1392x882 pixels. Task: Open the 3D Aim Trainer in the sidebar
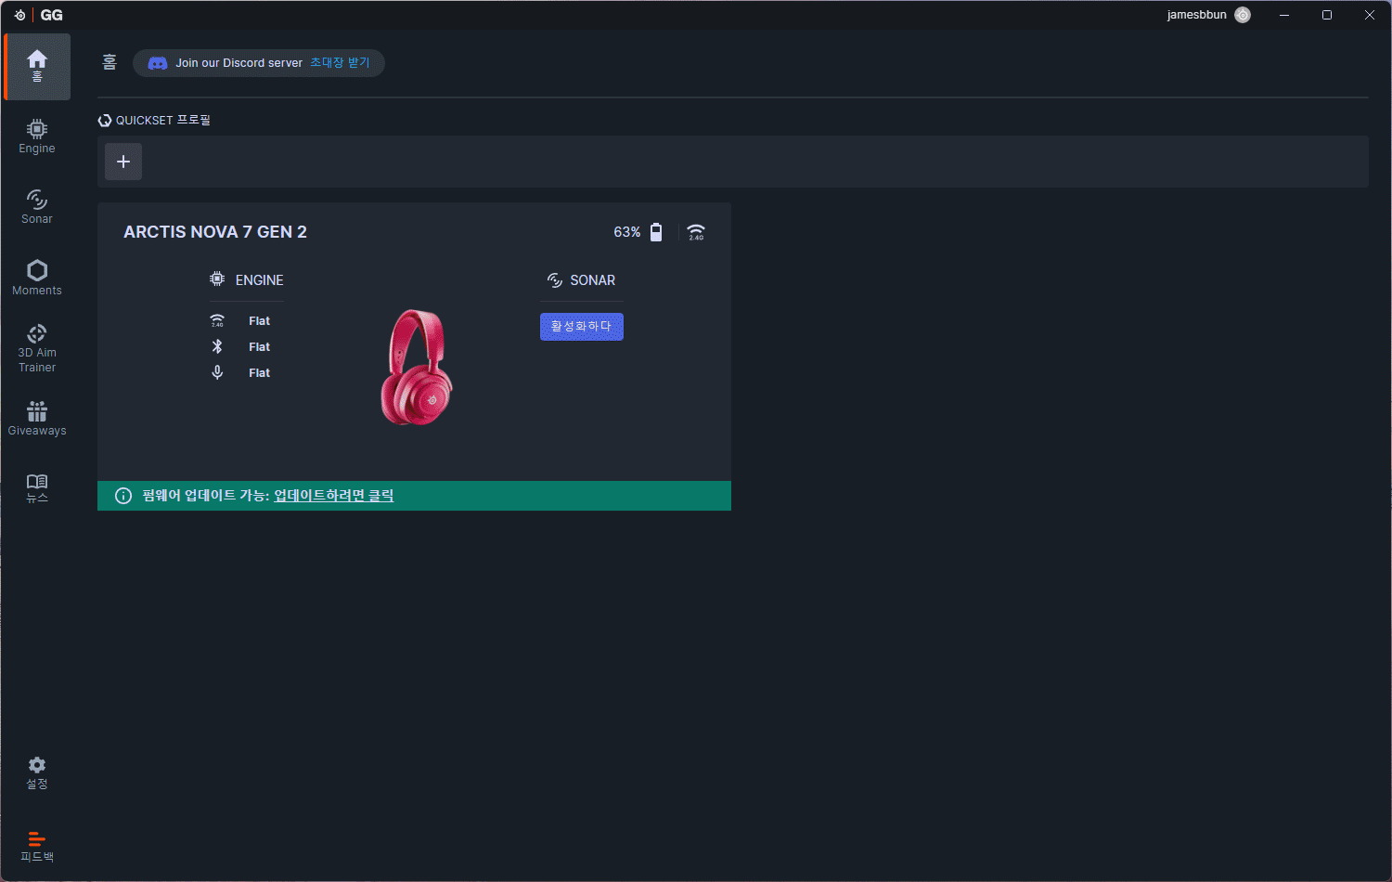pos(37,348)
